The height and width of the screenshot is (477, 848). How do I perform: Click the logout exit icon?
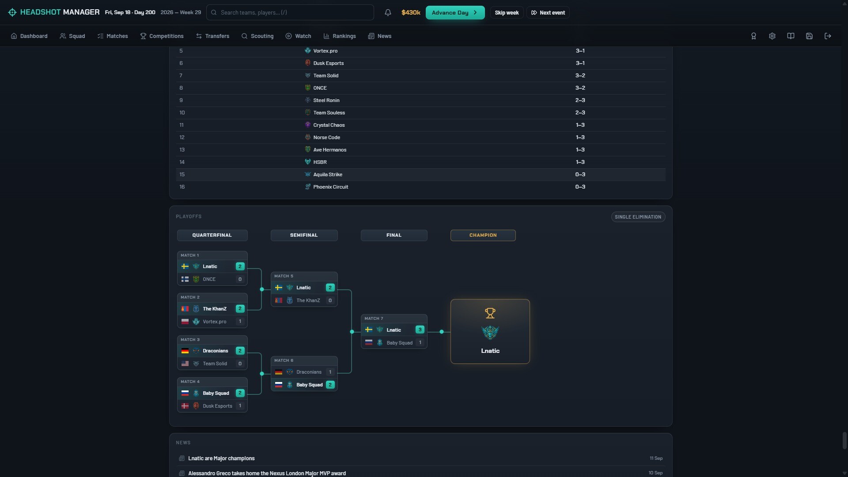(828, 36)
